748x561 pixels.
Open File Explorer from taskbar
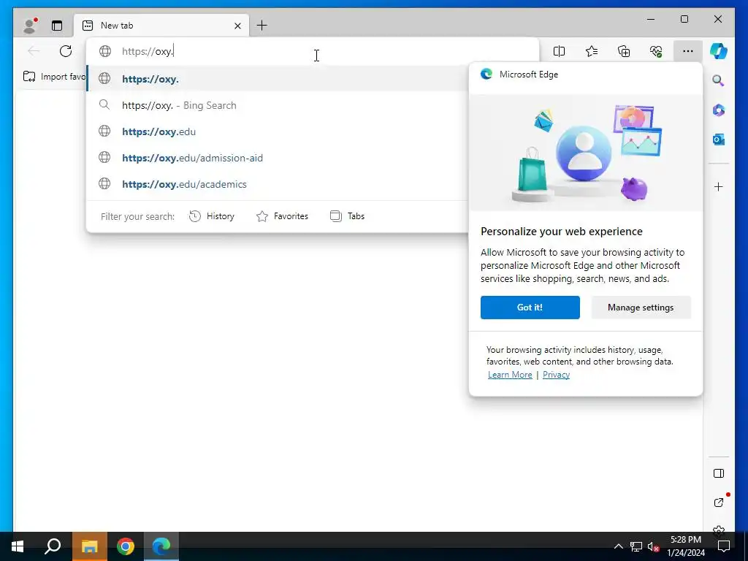pos(89,546)
